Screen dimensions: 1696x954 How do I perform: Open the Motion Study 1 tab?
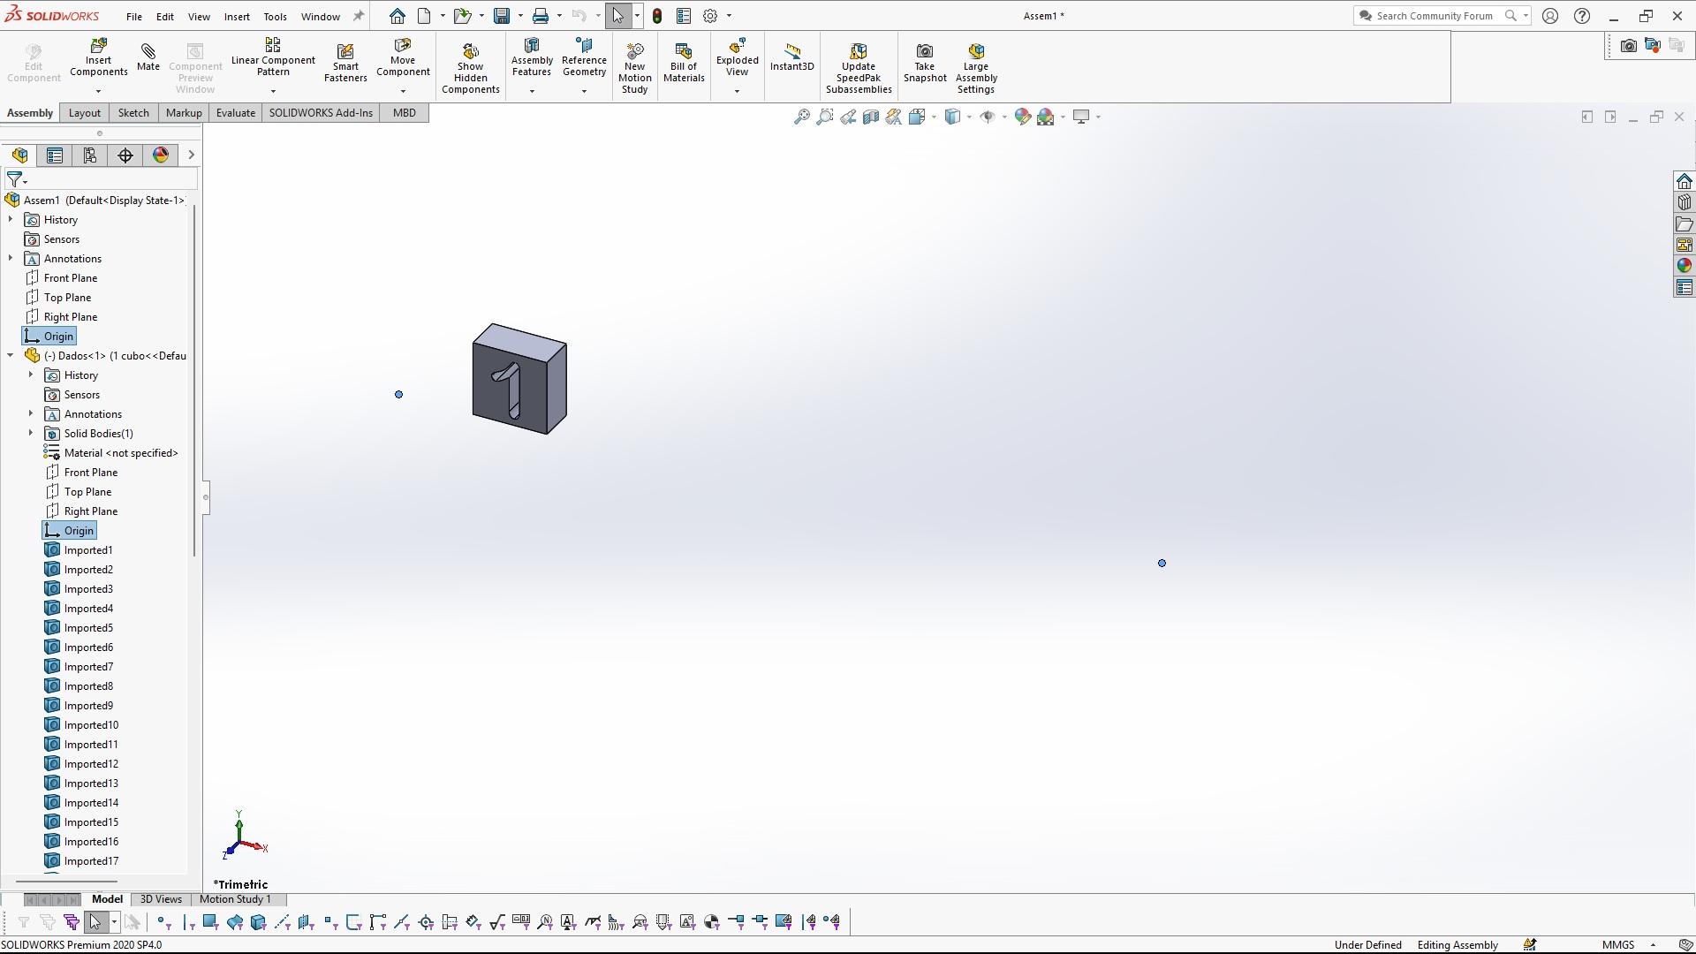tap(235, 899)
